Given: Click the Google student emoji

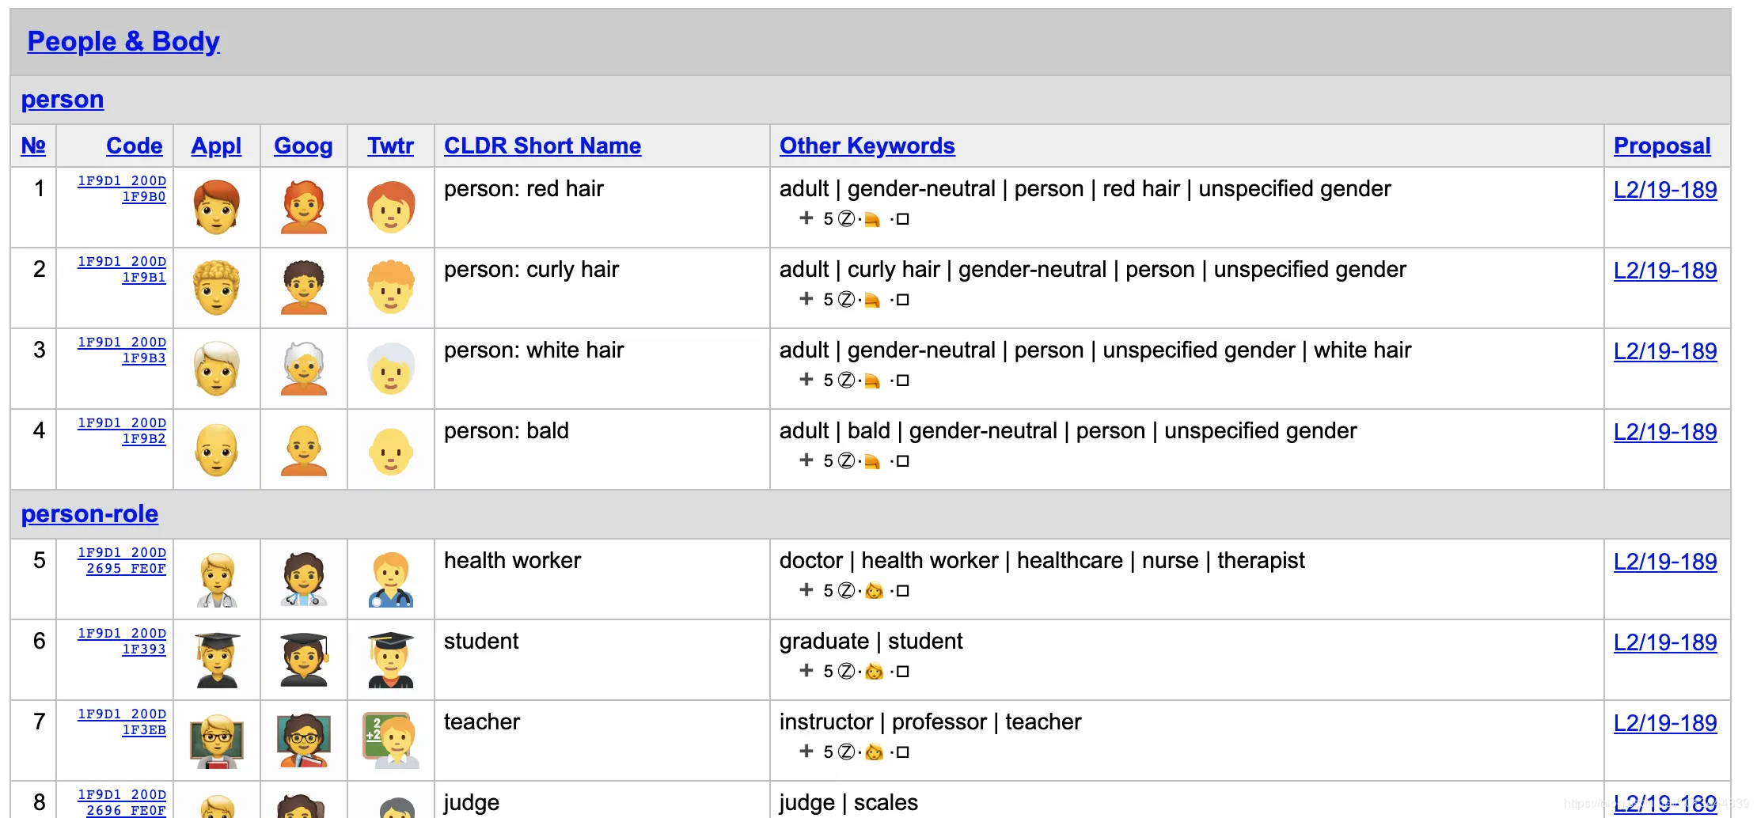Looking at the screenshot, I should coord(304,660).
